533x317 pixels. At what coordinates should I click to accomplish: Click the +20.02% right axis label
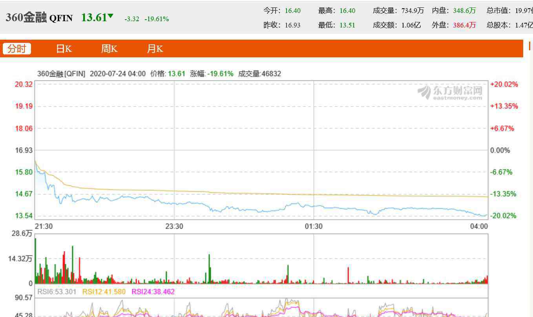coord(504,84)
